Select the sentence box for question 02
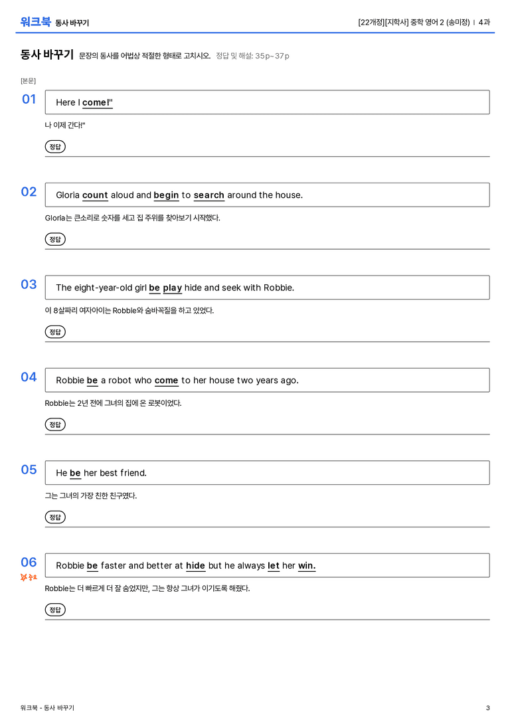Screen dimensions: 510x722 (x=267, y=195)
